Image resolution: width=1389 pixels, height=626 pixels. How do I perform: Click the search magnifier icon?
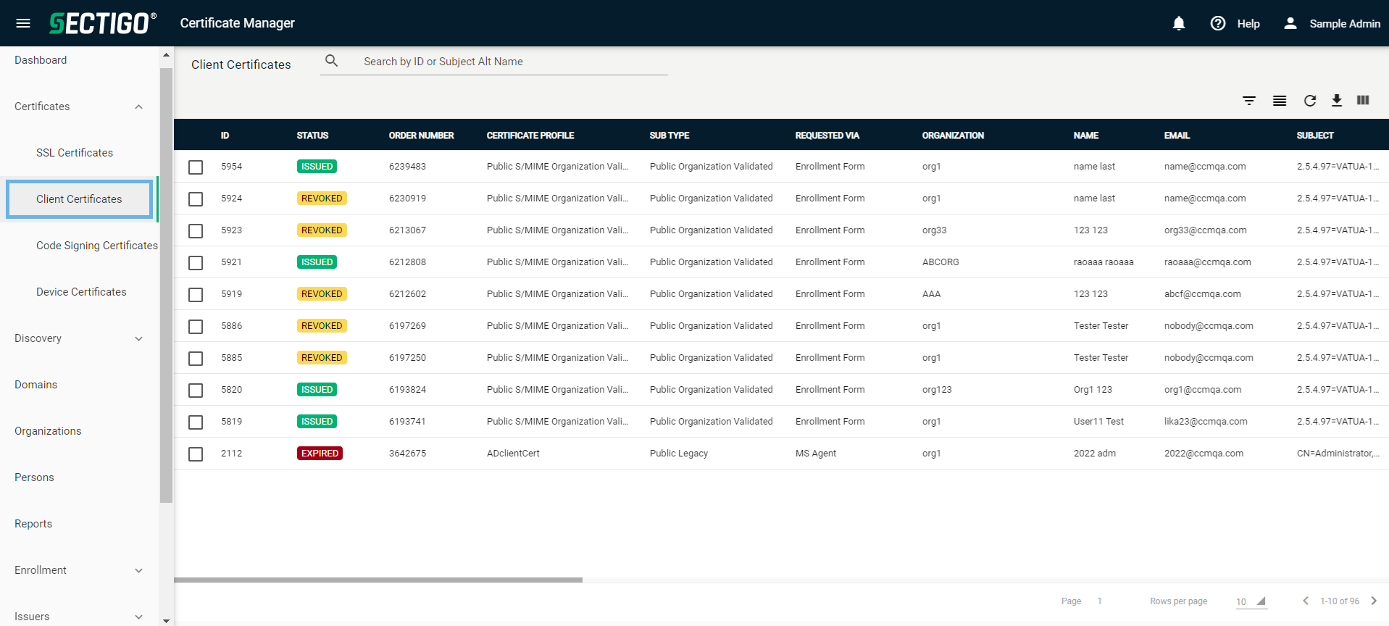[x=332, y=61]
